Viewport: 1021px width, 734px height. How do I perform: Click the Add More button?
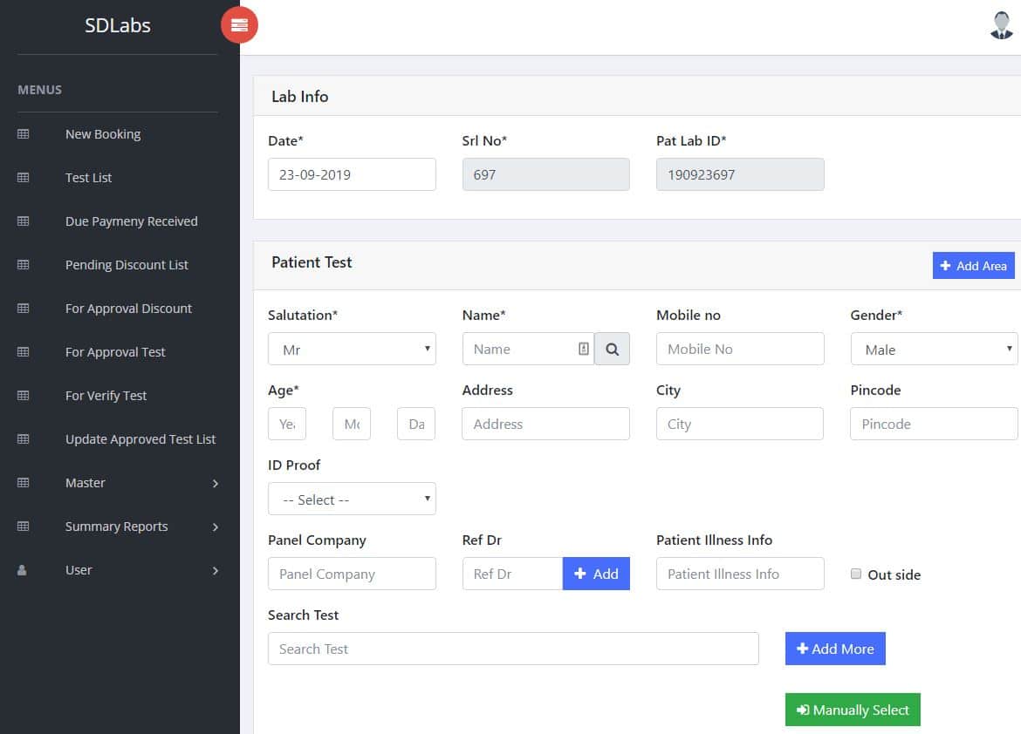click(x=835, y=649)
